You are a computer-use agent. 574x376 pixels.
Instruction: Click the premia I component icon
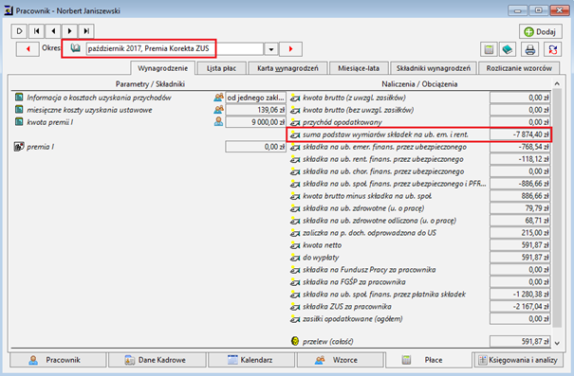19,147
